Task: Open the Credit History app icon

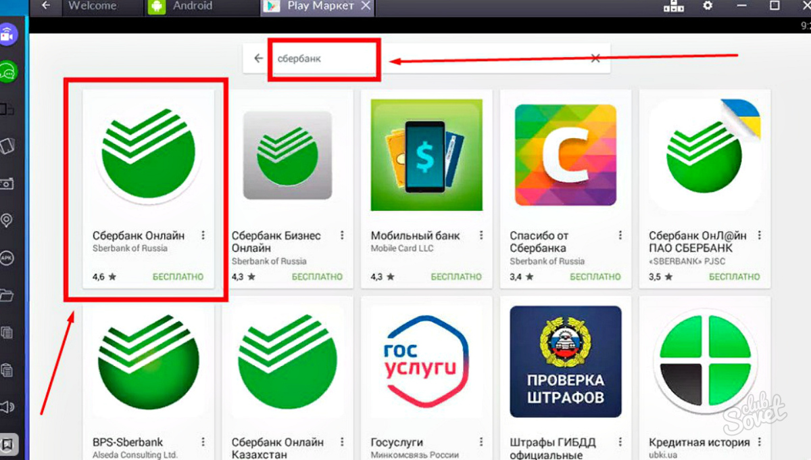Action: [705, 360]
